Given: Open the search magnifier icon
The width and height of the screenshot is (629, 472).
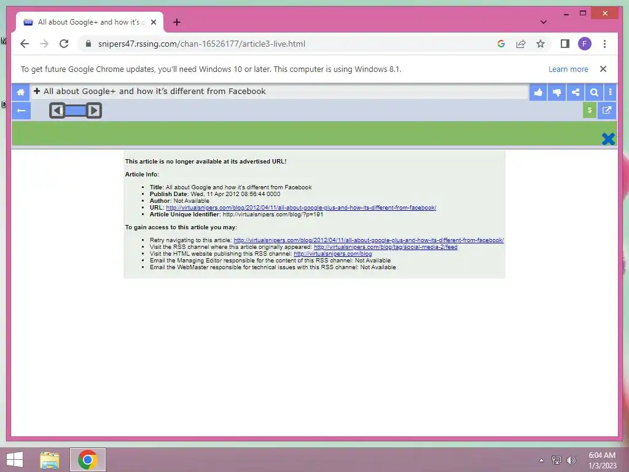Looking at the screenshot, I should pos(594,92).
